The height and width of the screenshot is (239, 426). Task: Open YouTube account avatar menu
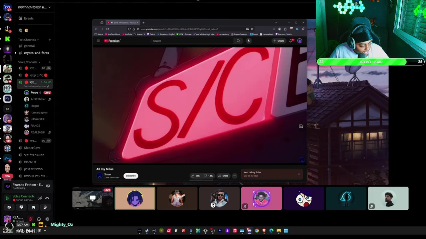coord(300,41)
